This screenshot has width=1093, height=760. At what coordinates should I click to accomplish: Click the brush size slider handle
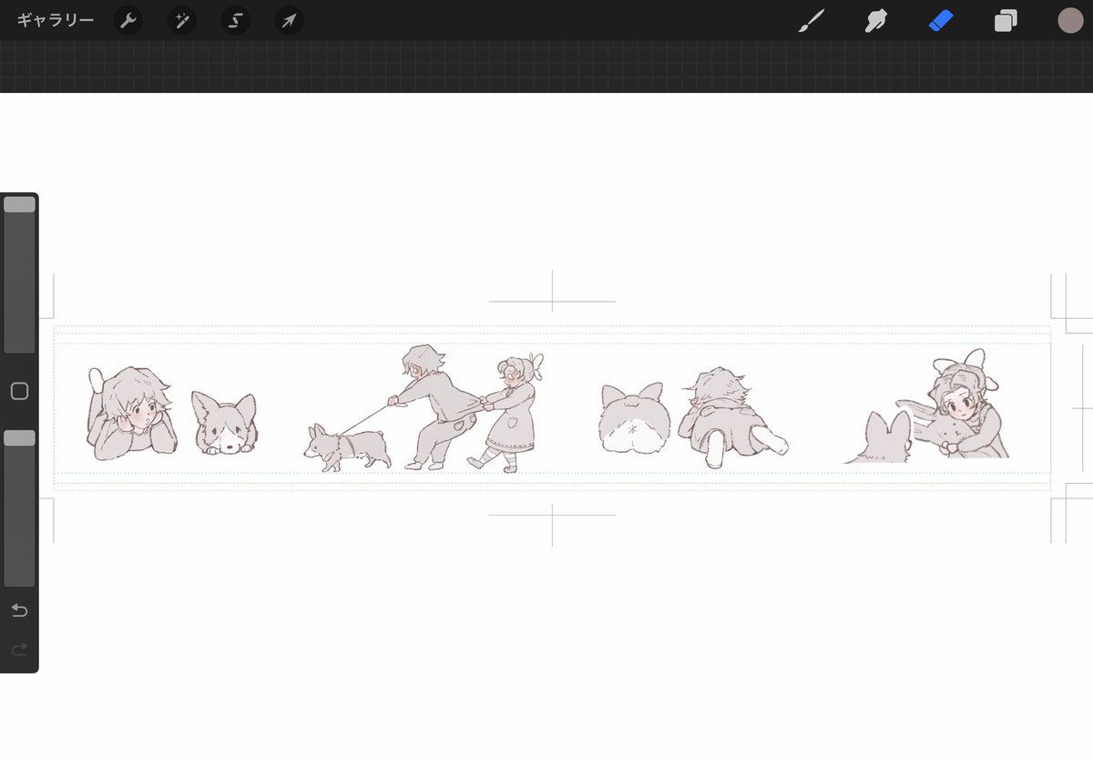click(x=19, y=205)
